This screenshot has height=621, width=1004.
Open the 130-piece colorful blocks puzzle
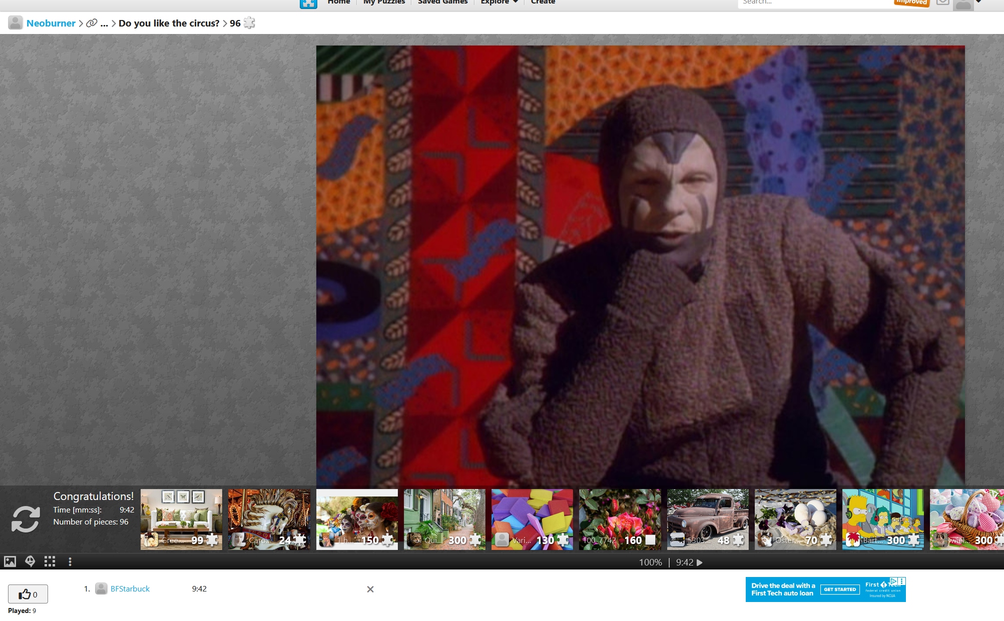532,519
